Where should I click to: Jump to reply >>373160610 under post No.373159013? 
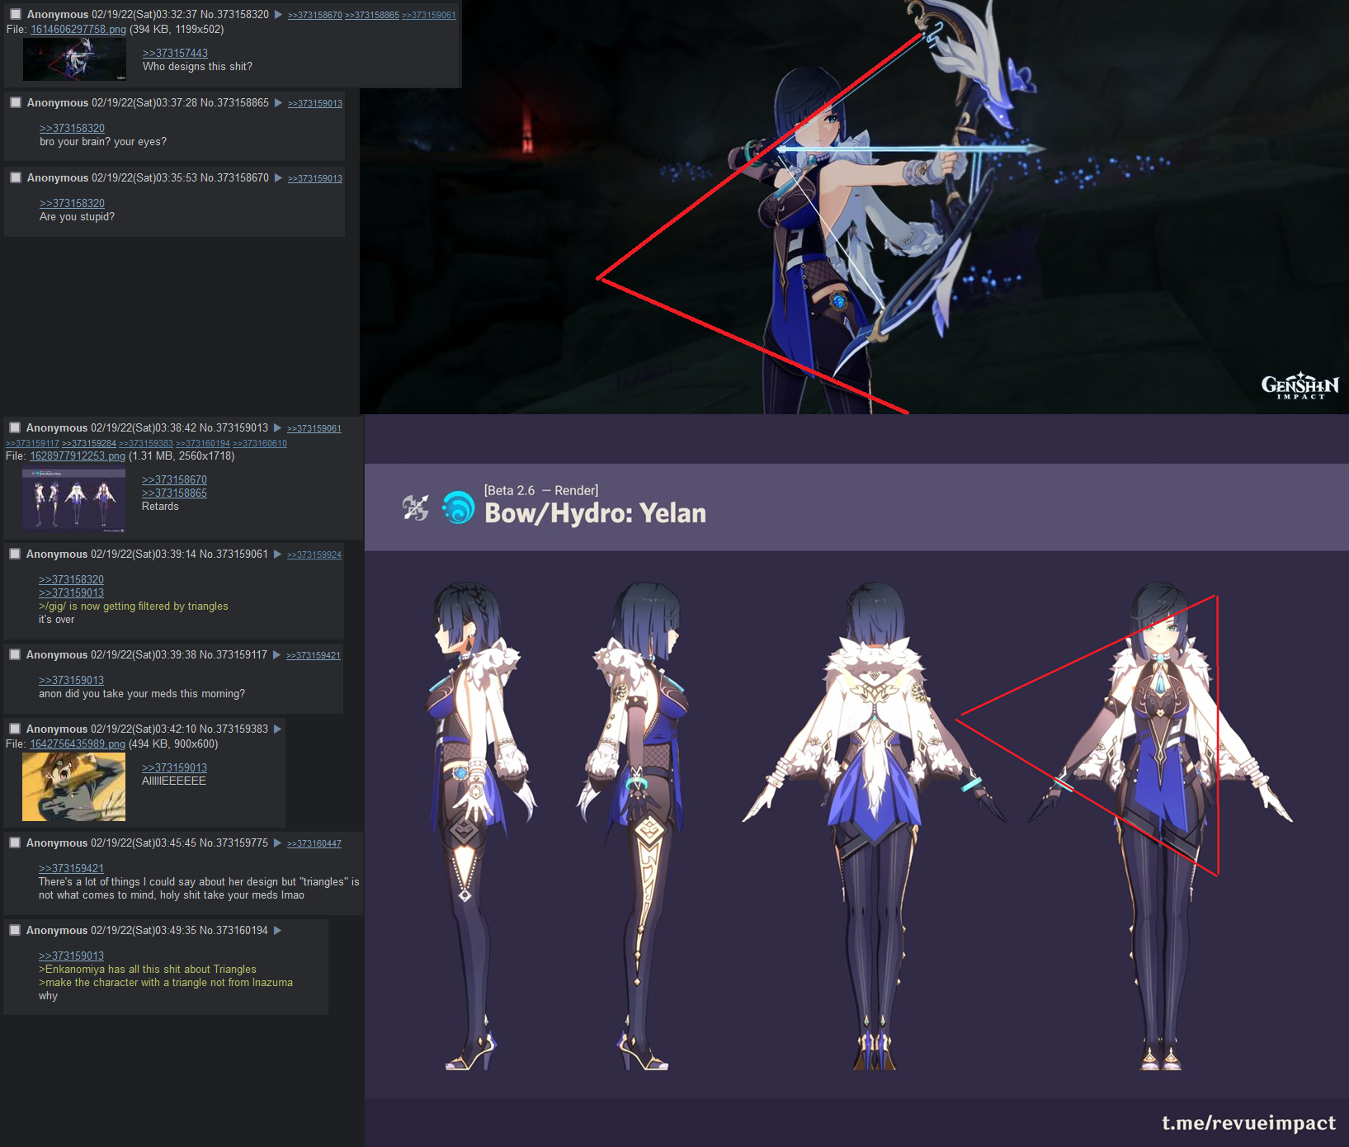260,444
